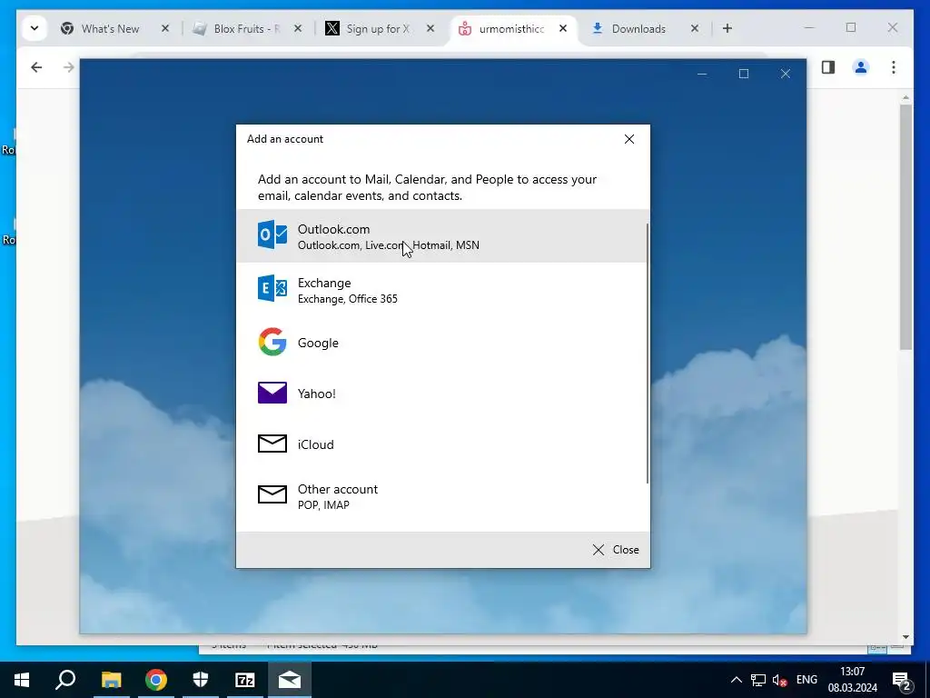Click the Mail app taskbar icon

pos(290,680)
